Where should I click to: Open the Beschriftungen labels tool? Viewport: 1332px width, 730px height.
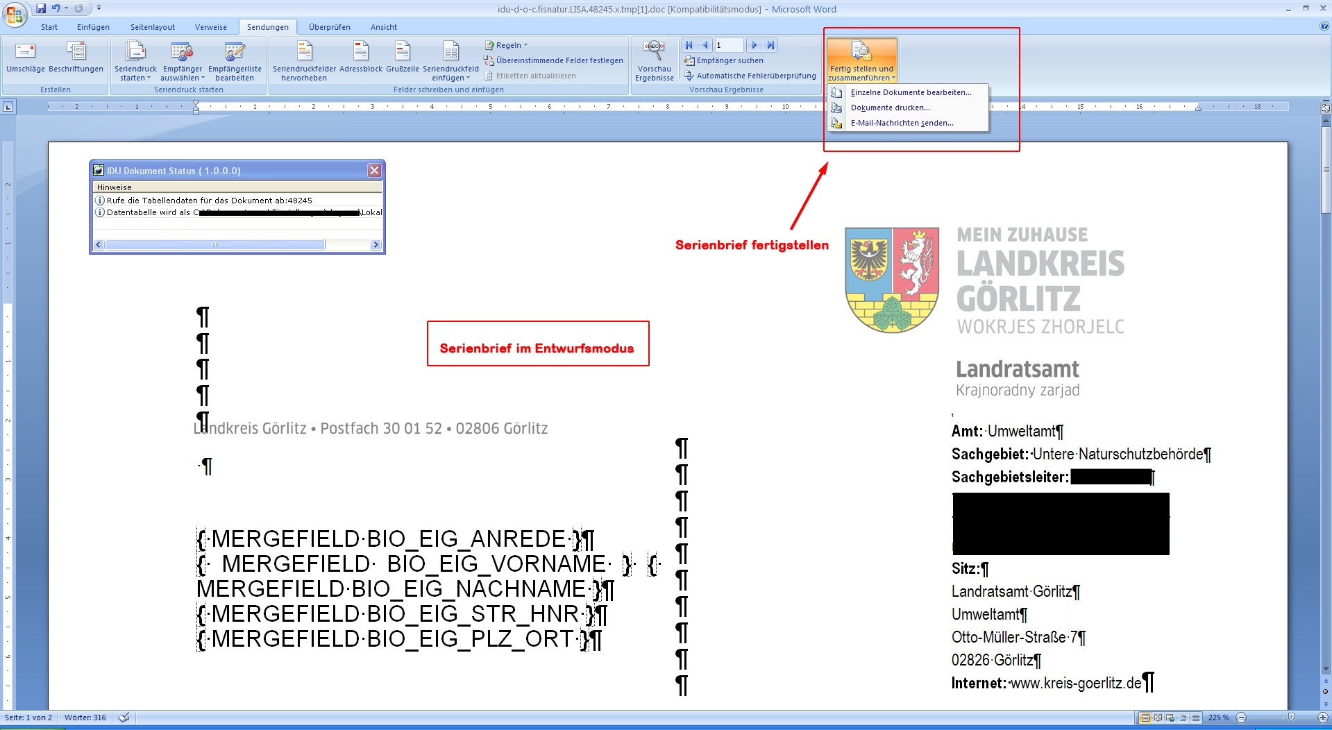tap(76, 52)
